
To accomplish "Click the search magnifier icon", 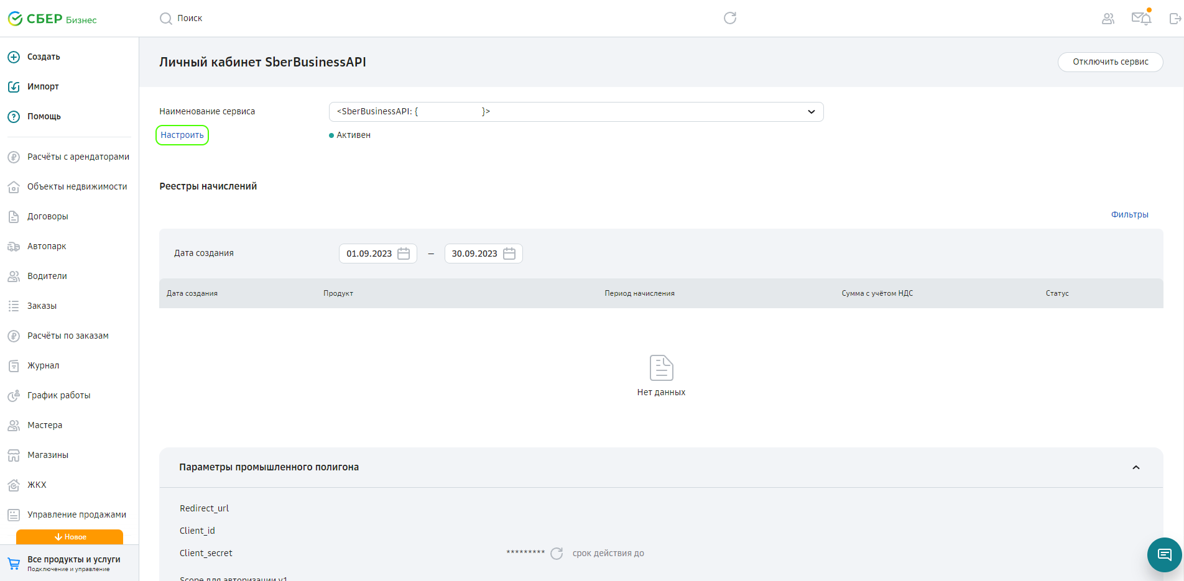I will click(x=165, y=19).
